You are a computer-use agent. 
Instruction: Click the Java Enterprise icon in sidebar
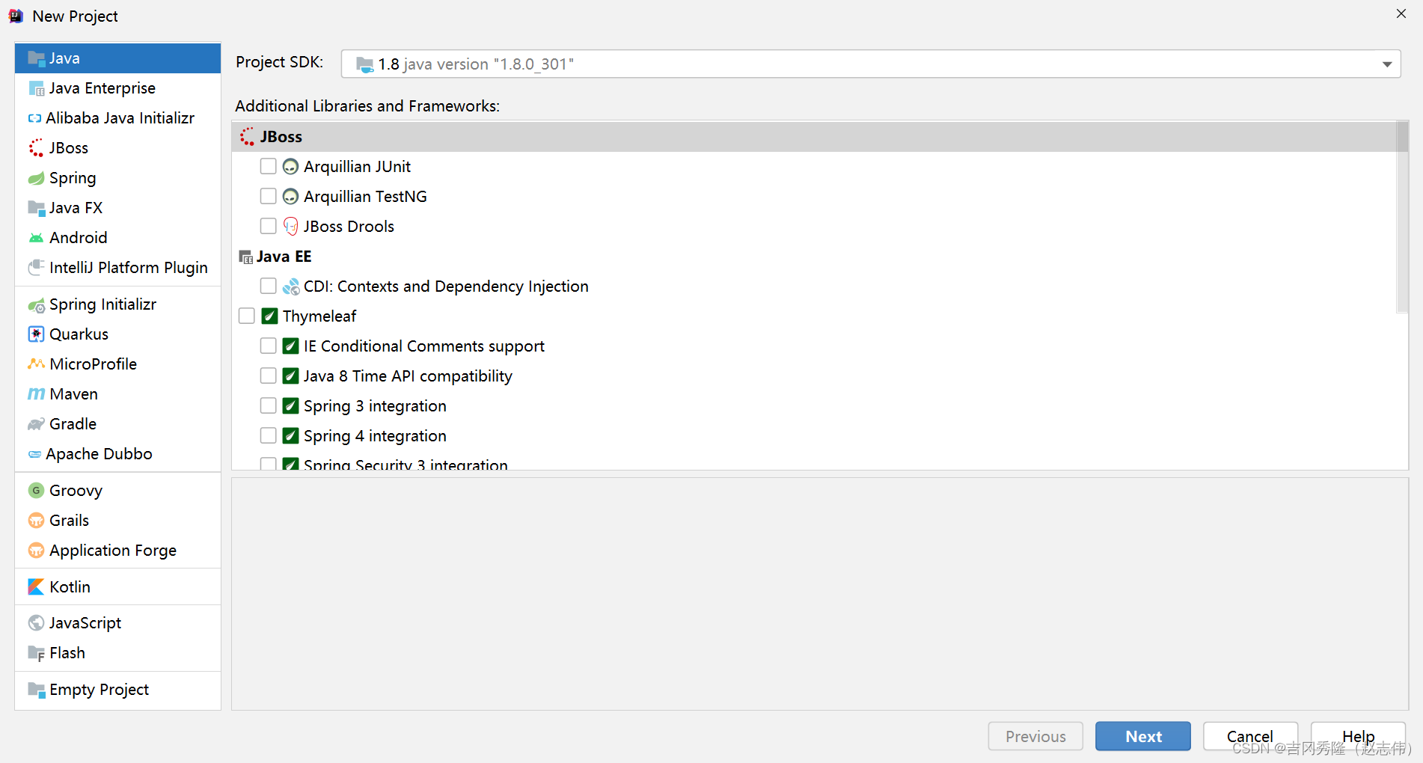(36, 88)
